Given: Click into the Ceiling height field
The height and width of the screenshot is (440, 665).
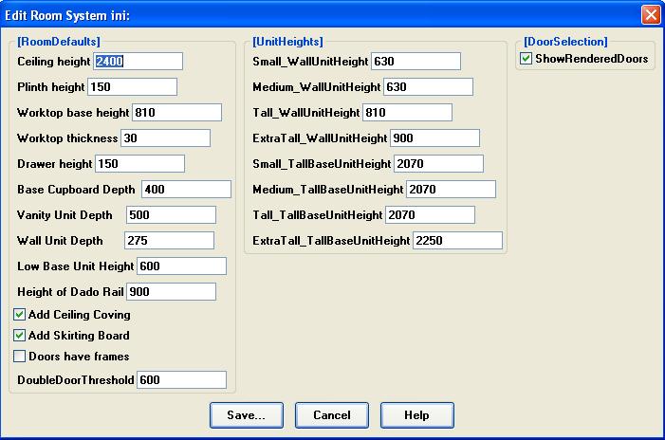Looking at the screenshot, I should coord(138,62).
